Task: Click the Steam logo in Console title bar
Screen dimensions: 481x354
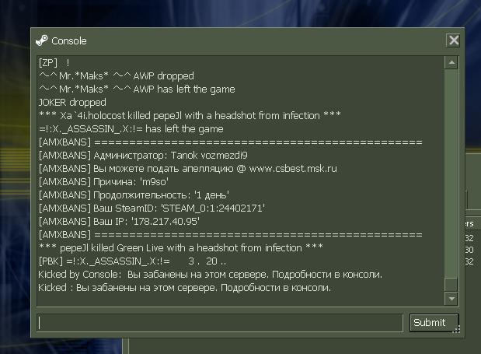Action: pos(42,40)
